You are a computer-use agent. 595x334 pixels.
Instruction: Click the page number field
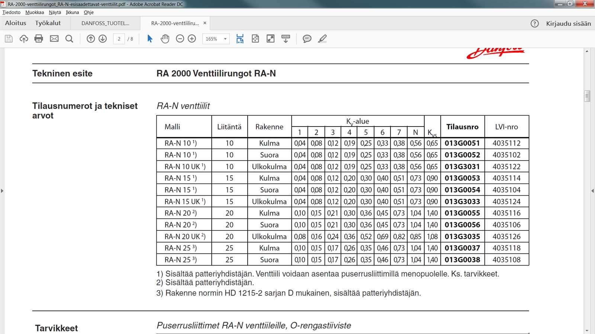(x=119, y=39)
